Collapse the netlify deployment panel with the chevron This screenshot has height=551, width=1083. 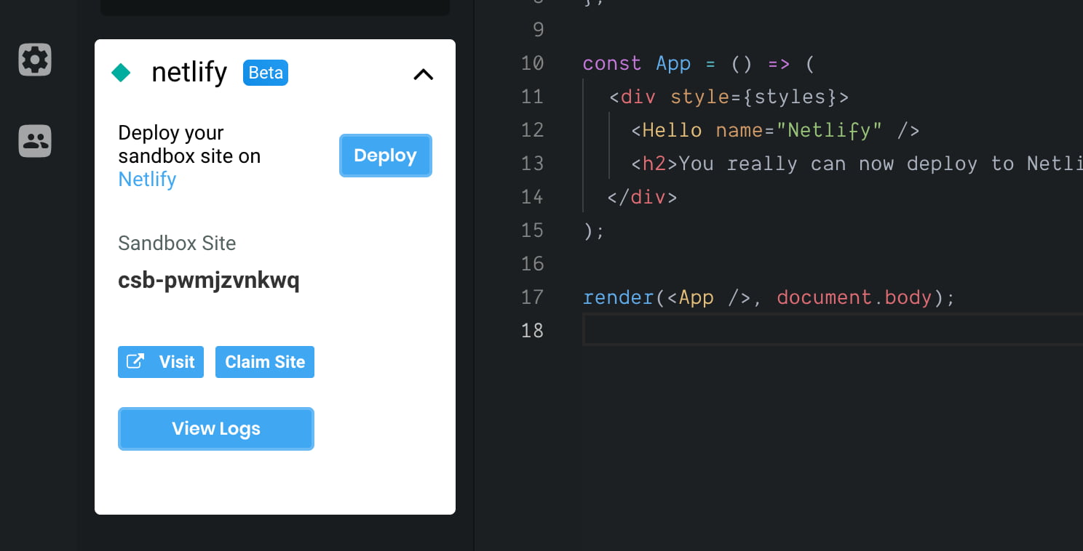(x=423, y=73)
